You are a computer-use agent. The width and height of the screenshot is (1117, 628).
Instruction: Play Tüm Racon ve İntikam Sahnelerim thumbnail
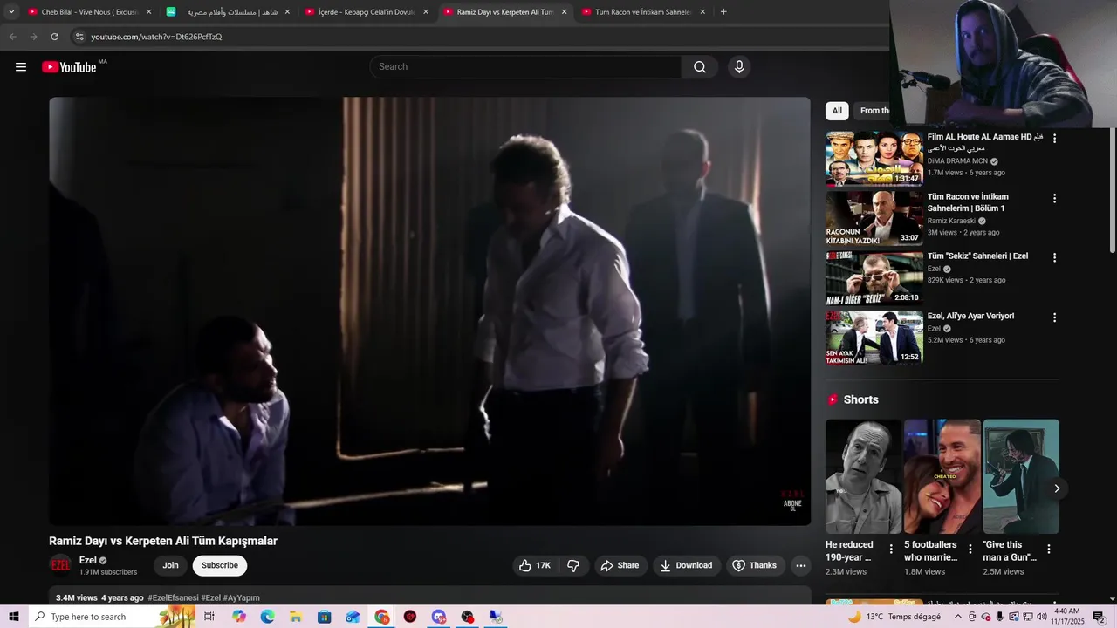[874, 218]
